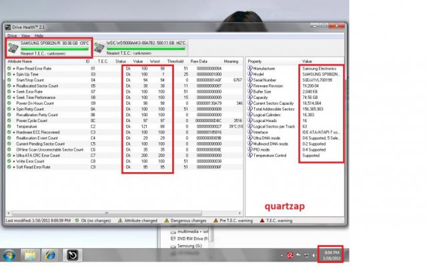Screen dimensions: 427x267
Task: Select the Write Error Count row
Action: point(124,162)
